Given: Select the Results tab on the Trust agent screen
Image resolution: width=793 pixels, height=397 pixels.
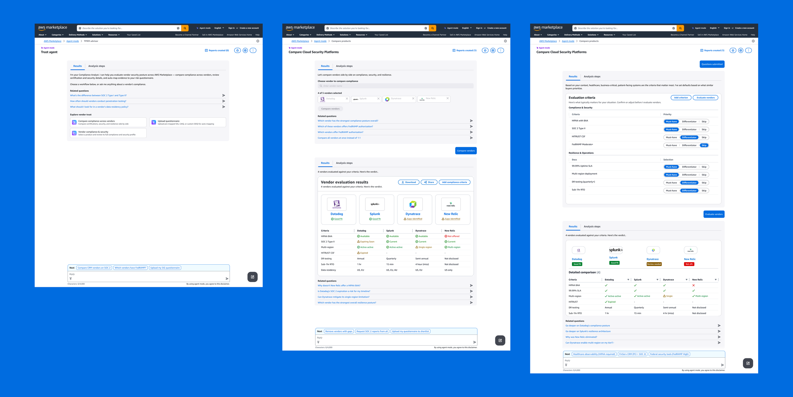Looking at the screenshot, I should point(77,66).
